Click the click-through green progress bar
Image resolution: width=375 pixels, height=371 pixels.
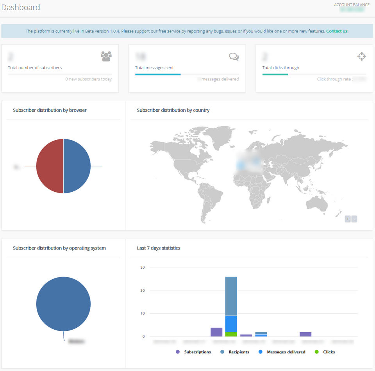point(275,75)
